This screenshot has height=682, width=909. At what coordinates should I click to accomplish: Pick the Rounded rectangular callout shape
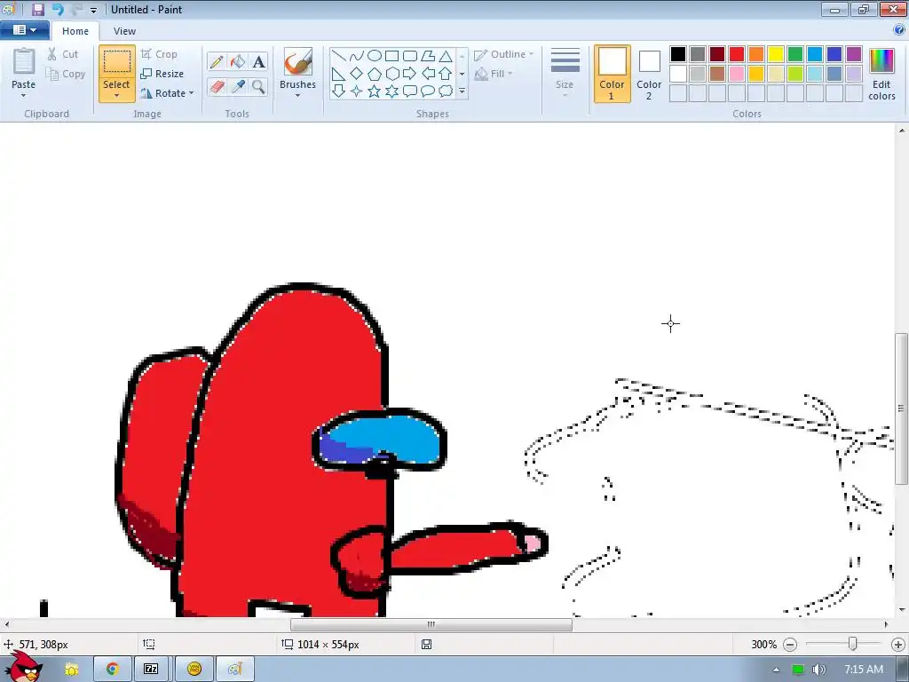click(x=410, y=91)
